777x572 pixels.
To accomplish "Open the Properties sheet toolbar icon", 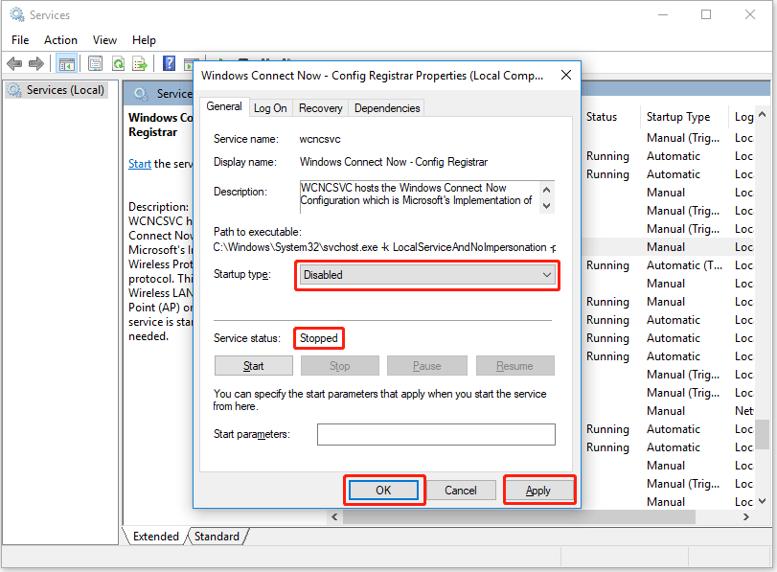I will click(95, 63).
